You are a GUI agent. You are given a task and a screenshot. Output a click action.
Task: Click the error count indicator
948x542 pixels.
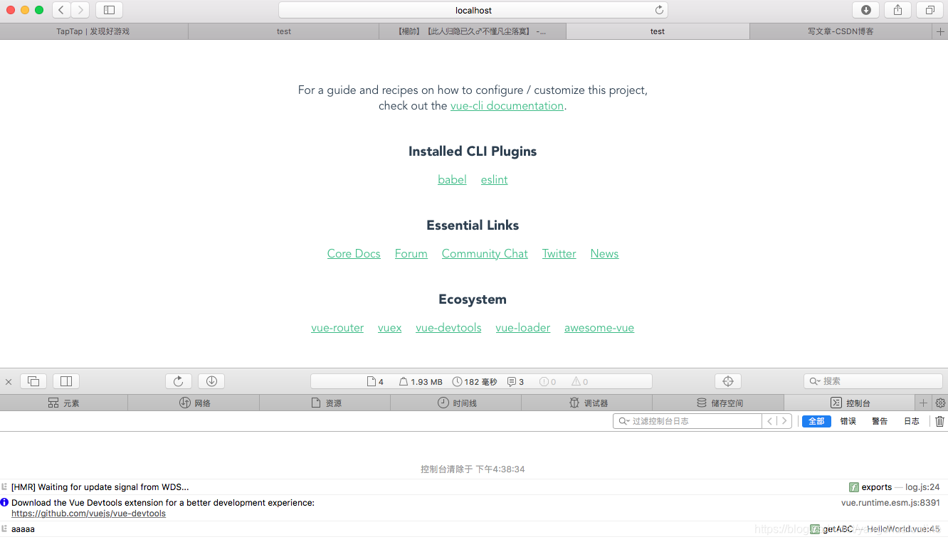click(x=548, y=382)
